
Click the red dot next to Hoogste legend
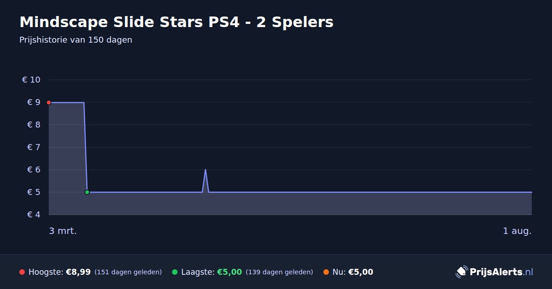pos(22,272)
